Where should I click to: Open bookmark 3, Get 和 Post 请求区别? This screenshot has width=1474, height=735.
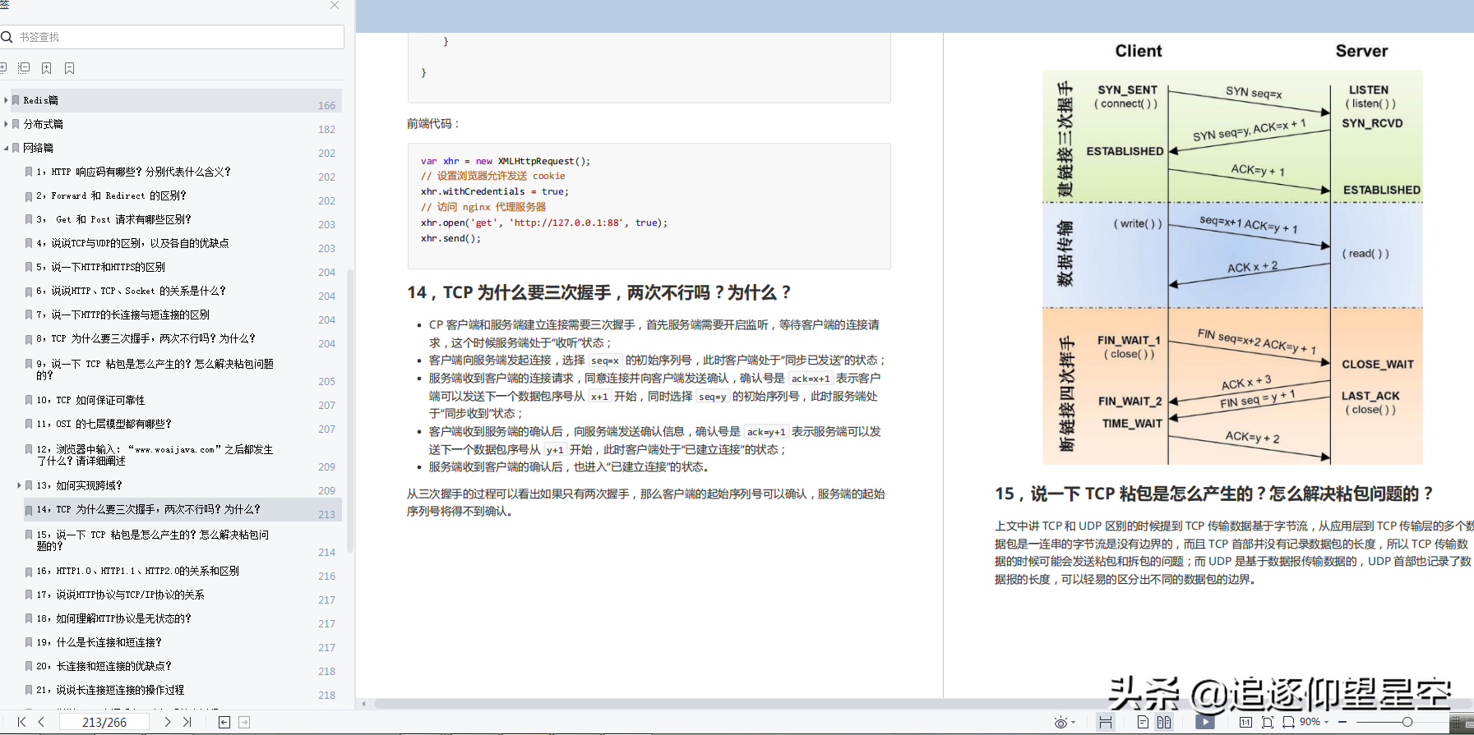tap(113, 219)
